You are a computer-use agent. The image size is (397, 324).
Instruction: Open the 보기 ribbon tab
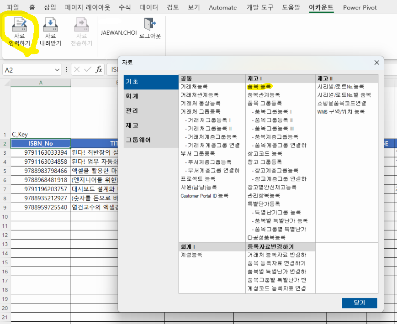[194, 7]
